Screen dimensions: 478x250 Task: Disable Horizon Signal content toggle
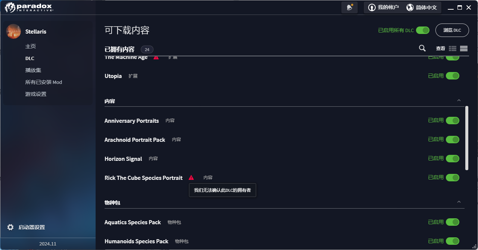[x=453, y=159]
